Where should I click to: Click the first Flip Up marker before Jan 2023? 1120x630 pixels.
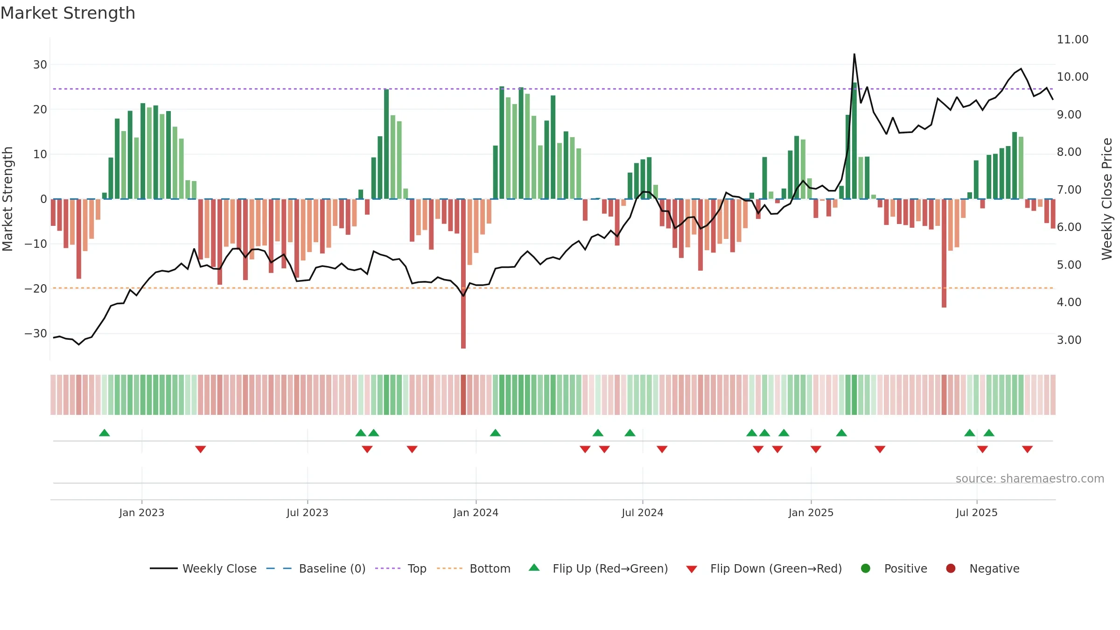click(105, 433)
